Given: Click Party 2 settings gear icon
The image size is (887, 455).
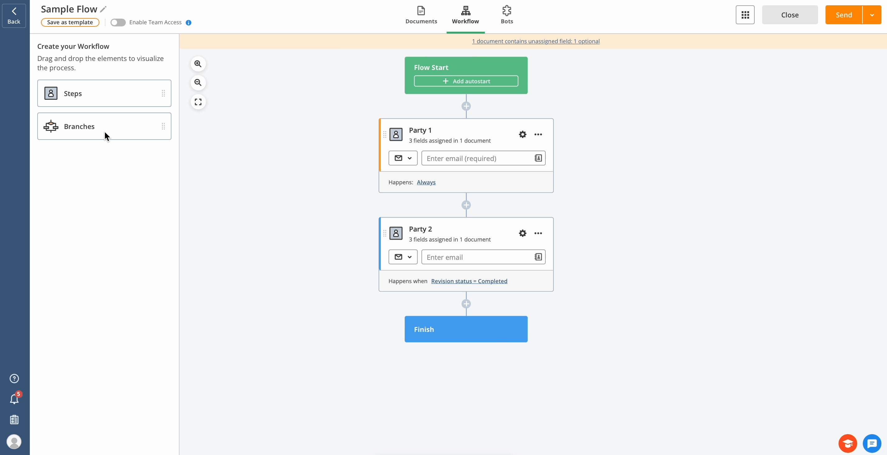Looking at the screenshot, I should pos(522,233).
